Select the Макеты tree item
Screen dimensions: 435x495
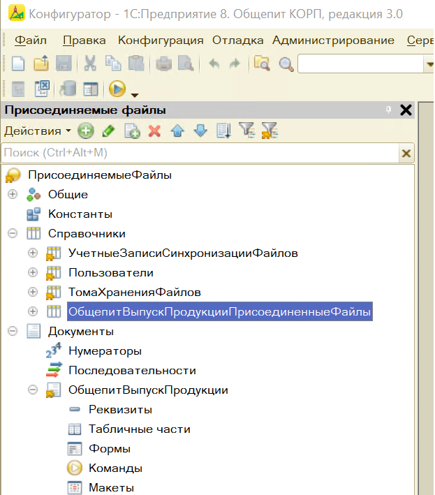111,488
